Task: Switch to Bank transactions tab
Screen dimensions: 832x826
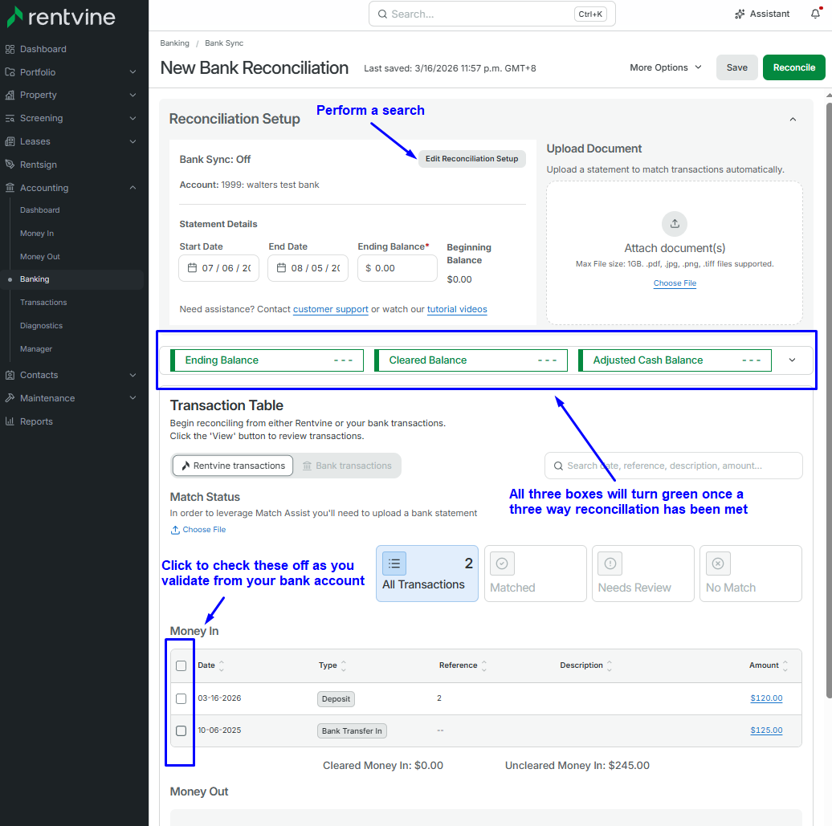Action: pos(347,466)
